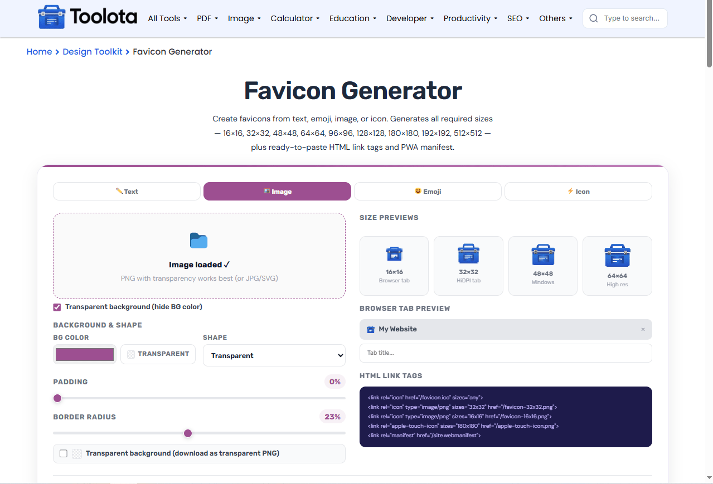Click favicon in My Website tab preview
Viewport: 713px width, 484px height.
tap(371, 329)
